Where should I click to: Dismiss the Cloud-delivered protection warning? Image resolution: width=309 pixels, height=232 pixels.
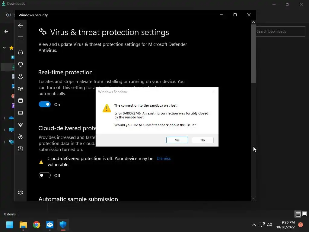click(164, 158)
